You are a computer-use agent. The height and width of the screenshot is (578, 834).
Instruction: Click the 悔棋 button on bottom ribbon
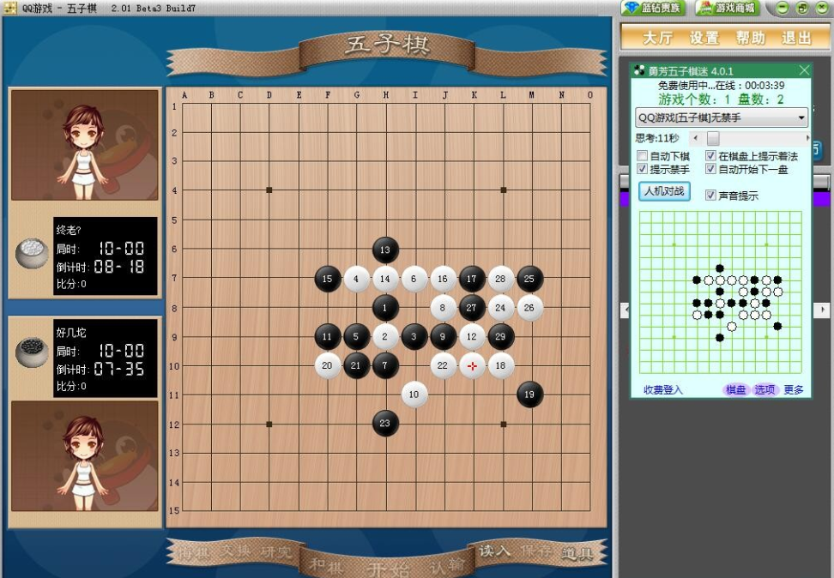tap(195, 552)
